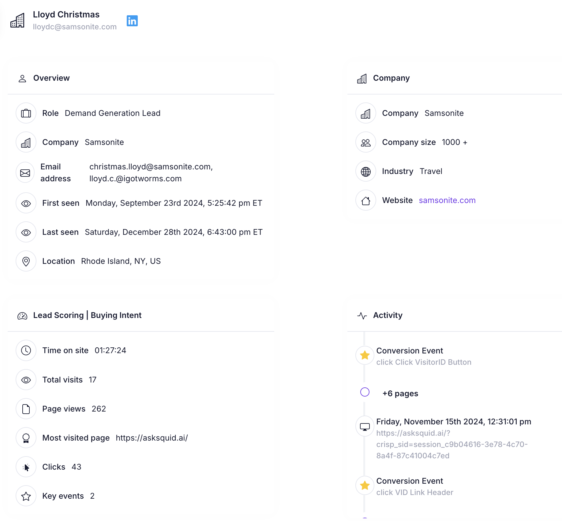Click the Key events star icon
This screenshot has width=562, height=521.
click(x=26, y=496)
